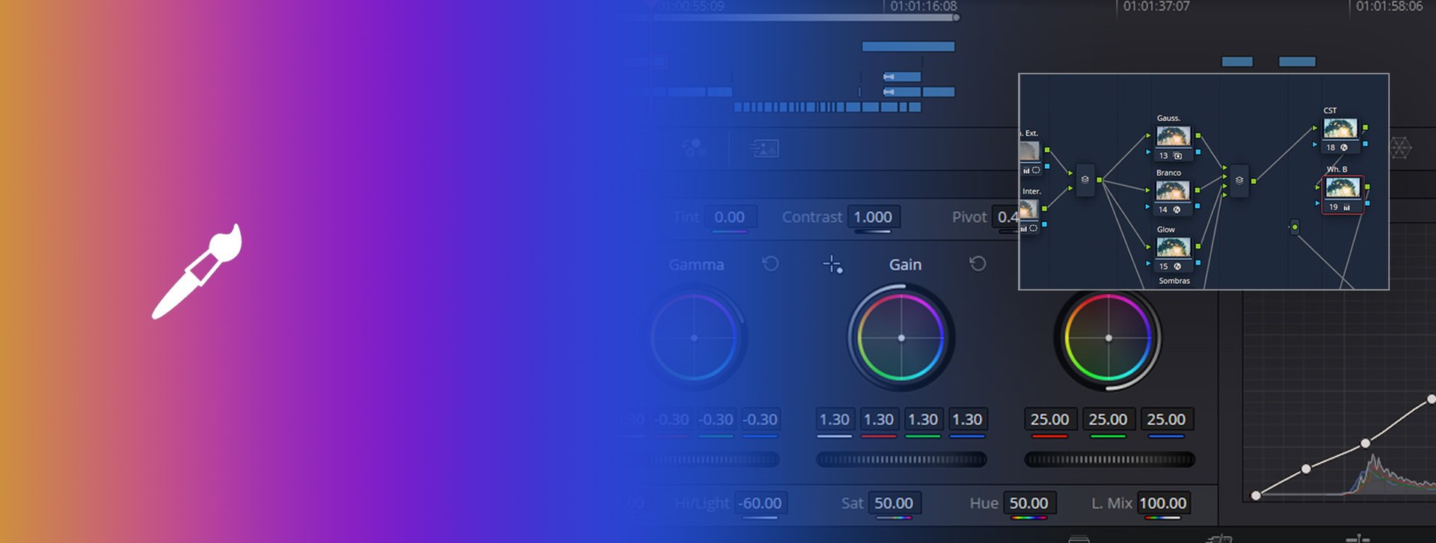Reset the Gamma wheel with its reset icon
Image resolution: width=1436 pixels, height=543 pixels.
point(770,263)
